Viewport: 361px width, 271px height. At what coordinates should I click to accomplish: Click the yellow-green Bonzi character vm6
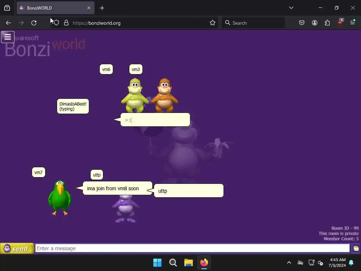pos(135,95)
